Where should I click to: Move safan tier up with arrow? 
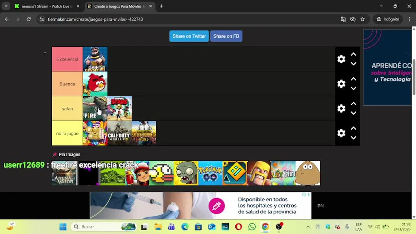click(354, 104)
